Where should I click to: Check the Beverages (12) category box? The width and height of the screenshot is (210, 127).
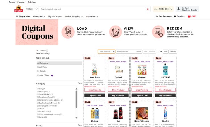coord(38,92)
